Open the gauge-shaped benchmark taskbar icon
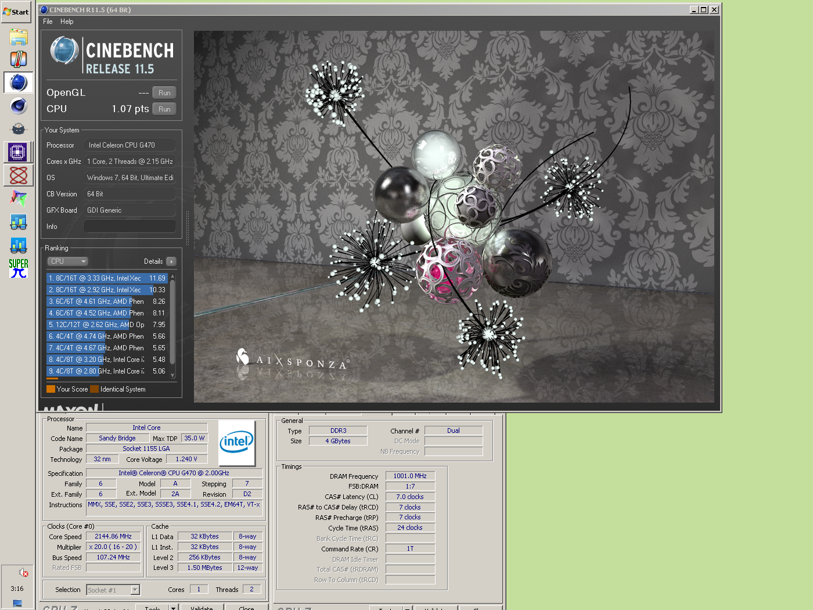This screenshot has height=610, width=813. [x=19, y=129]
